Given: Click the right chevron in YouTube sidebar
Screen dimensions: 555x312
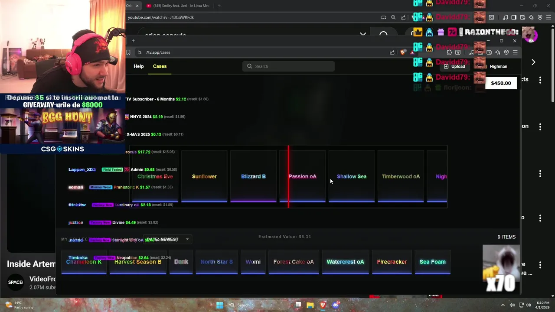Looking at the screenshot, I should (x=533, y=62).
